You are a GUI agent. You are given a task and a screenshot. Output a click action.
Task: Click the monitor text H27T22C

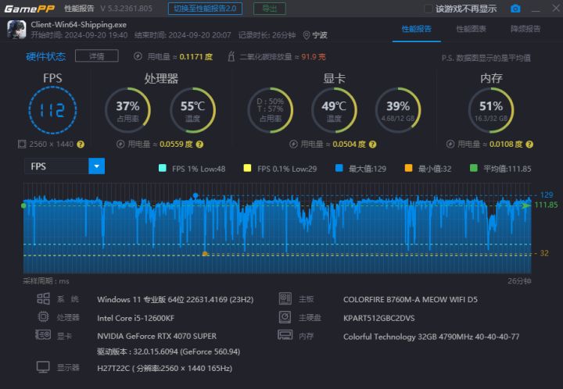click(x=164, y=368)
